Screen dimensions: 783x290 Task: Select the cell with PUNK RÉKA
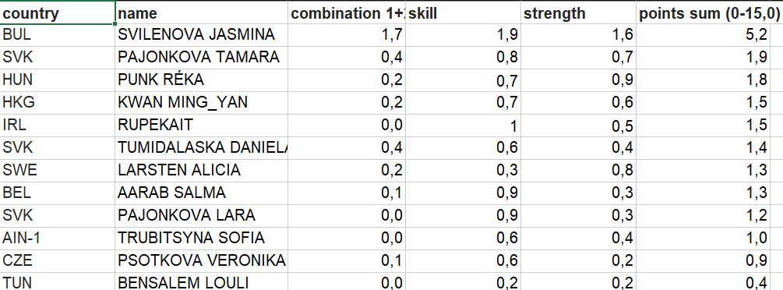(201, 80)
